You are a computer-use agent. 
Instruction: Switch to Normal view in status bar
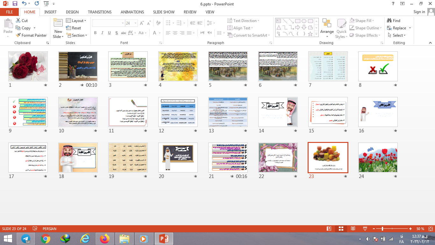tap(329, 229)
